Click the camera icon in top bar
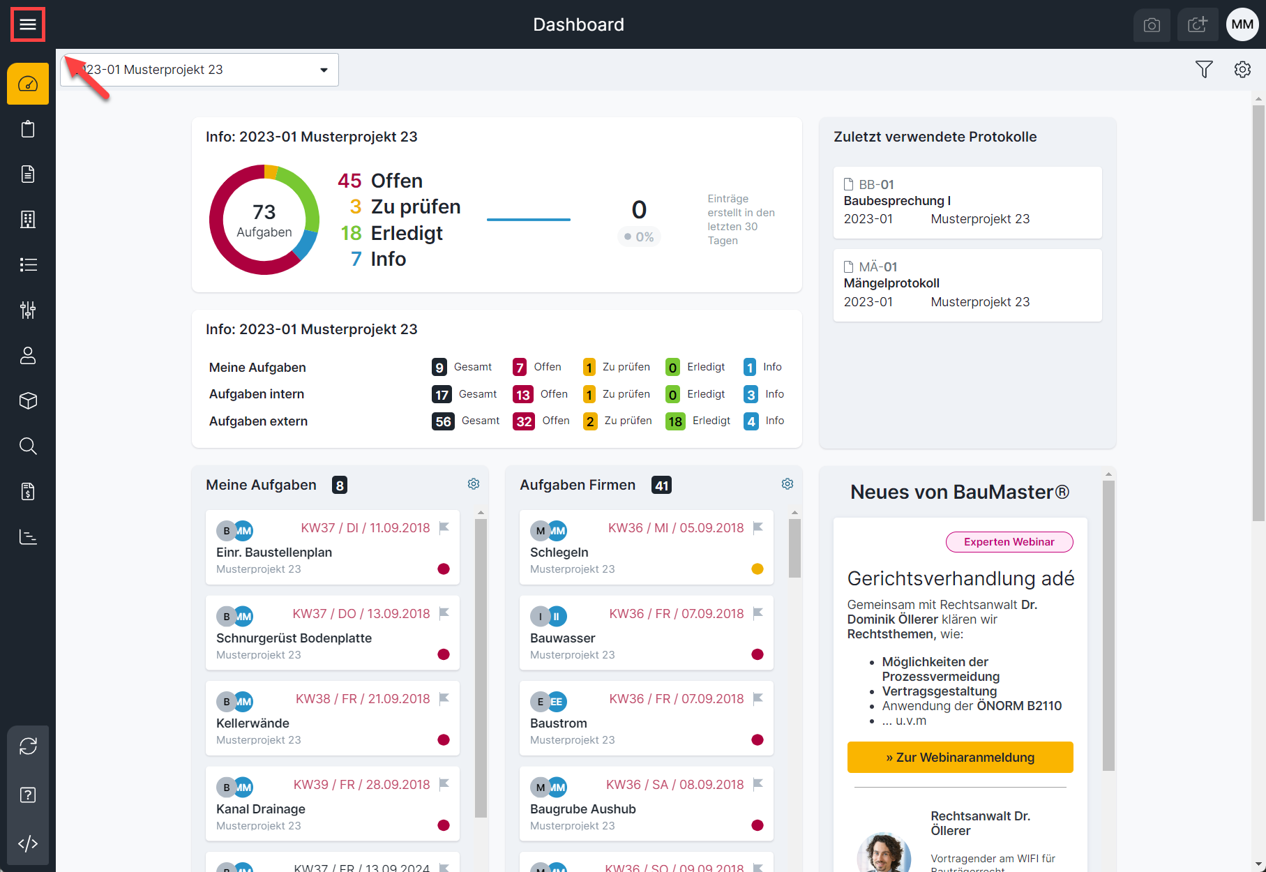This screenshot has height=872, width=1266. [1152, 25]
